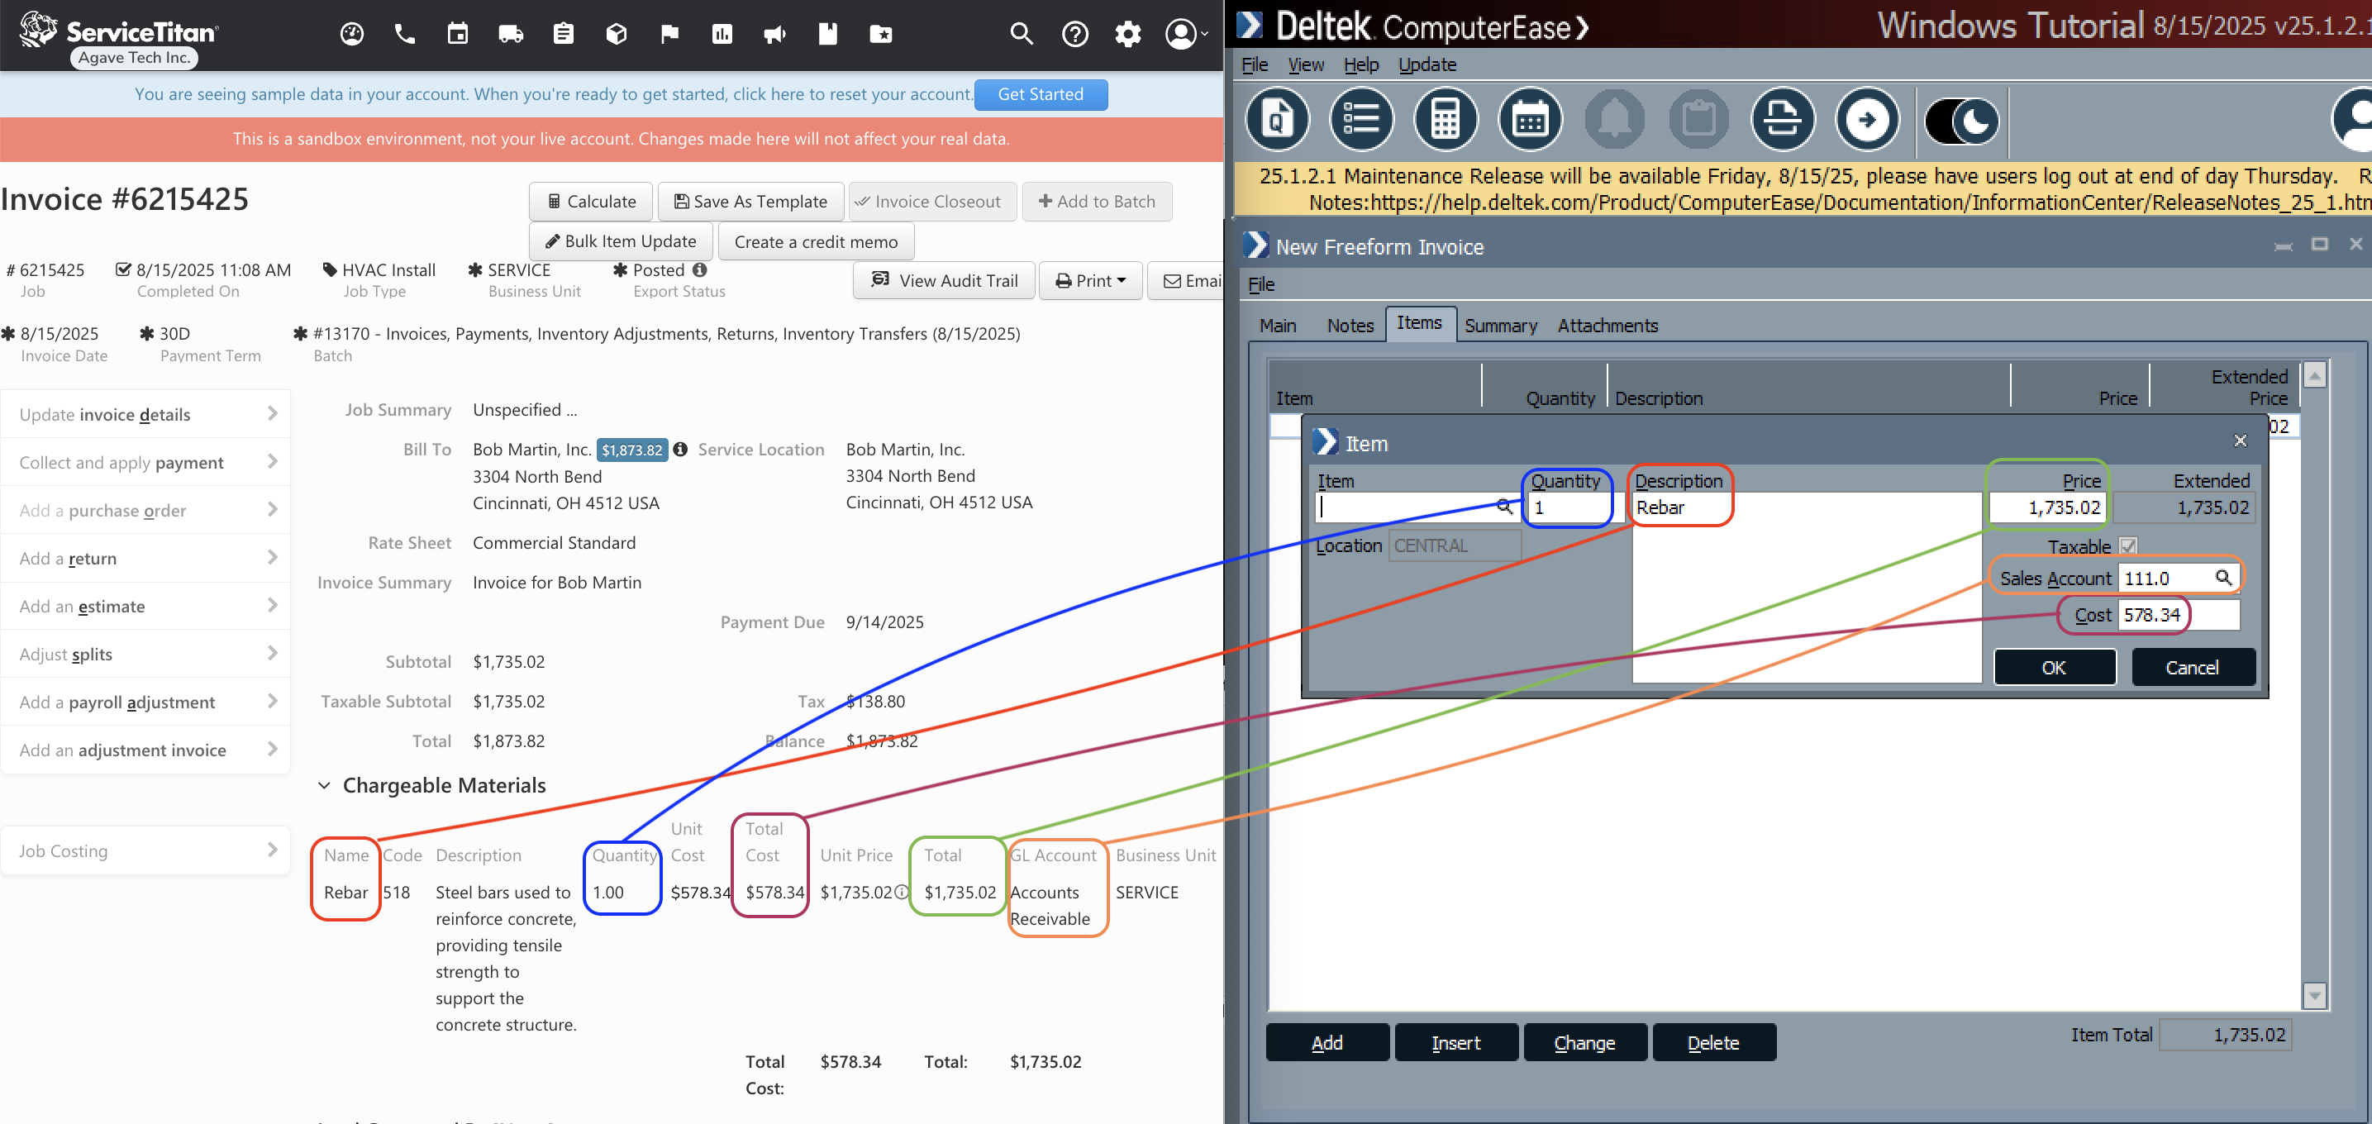Click View Audit Trail

point(944,281)
